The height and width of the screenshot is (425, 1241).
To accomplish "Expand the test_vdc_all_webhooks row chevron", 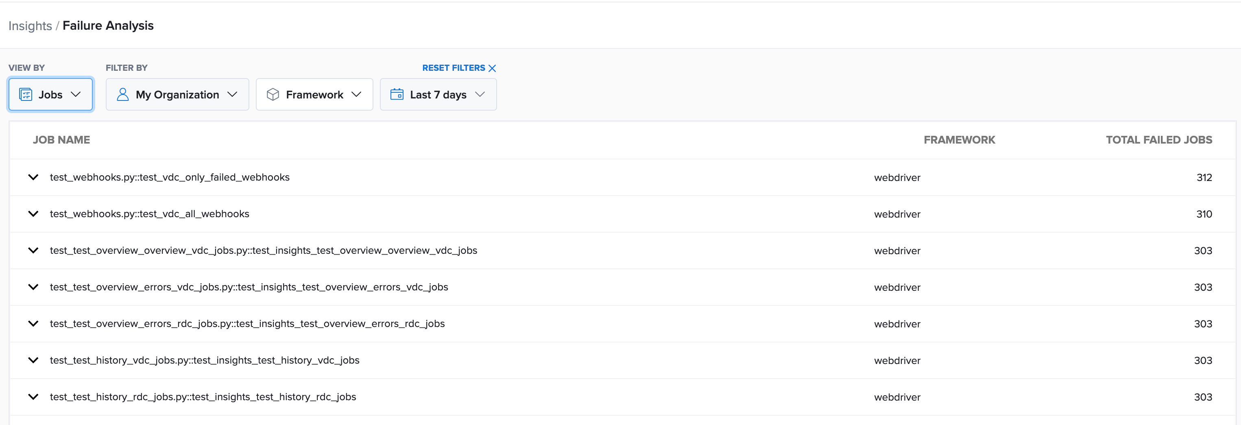I will click(x=33, y=214).
